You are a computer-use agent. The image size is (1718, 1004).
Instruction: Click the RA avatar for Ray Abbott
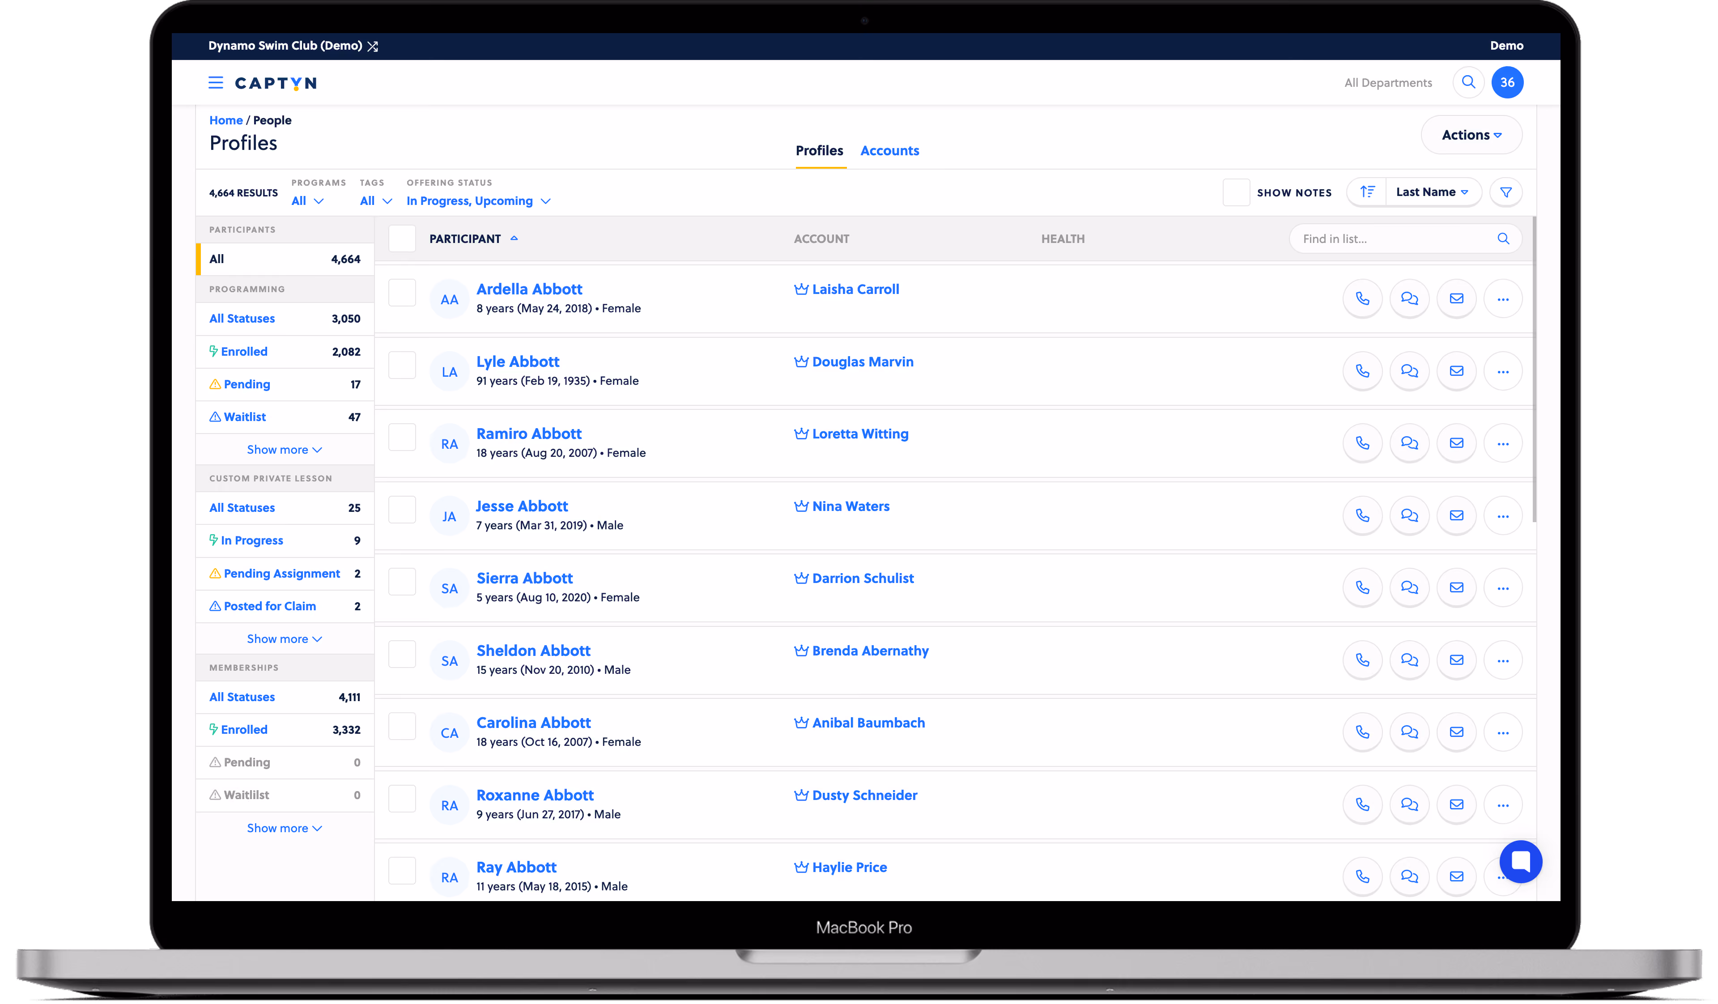click(x=449, y=878)
